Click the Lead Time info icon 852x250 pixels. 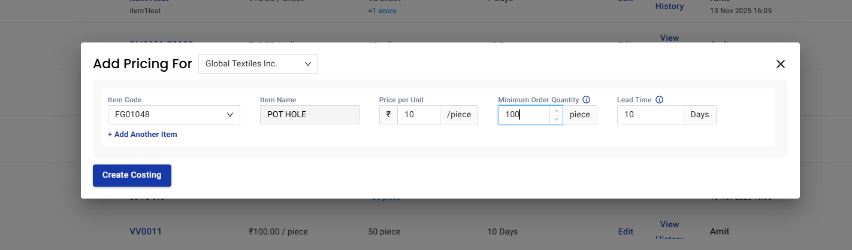pos(659,100)
